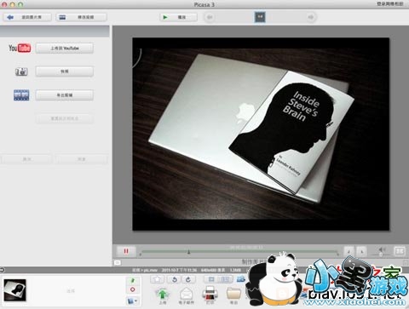Rotate counter-clockwise with left rotate button

coord(175,279)
